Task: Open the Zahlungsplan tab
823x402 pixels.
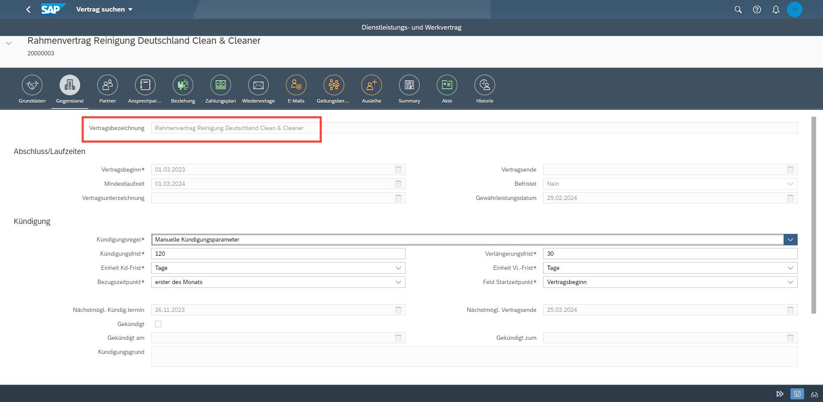Action: (221, 89)
